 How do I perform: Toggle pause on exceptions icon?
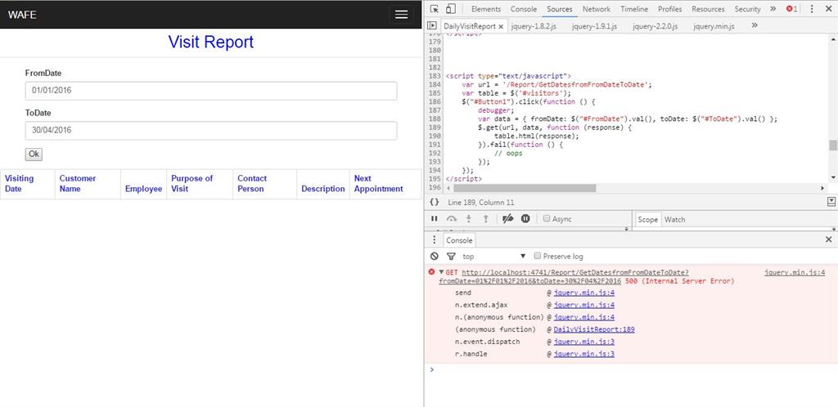click(525, 219)
